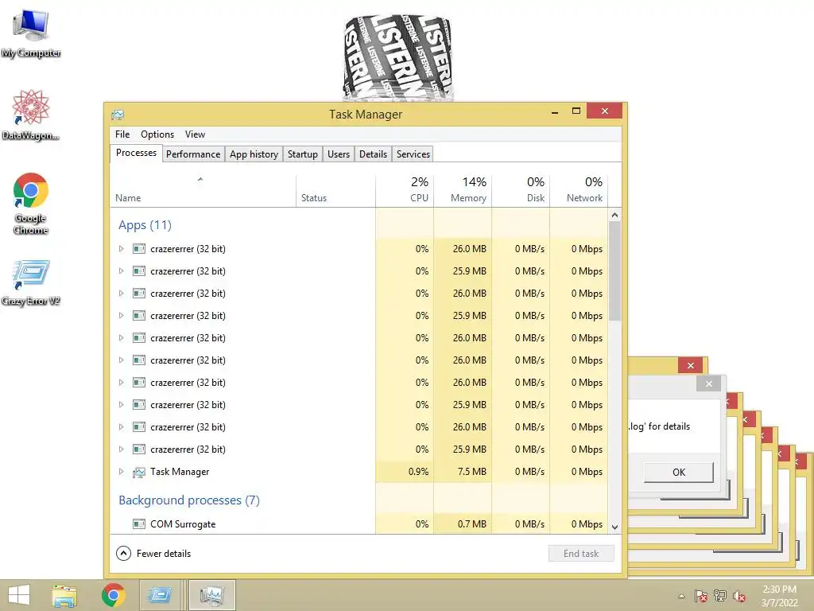Expand the seventh crazererrer row arrow
Screen dimensions: 814x611
pos(121,383)
